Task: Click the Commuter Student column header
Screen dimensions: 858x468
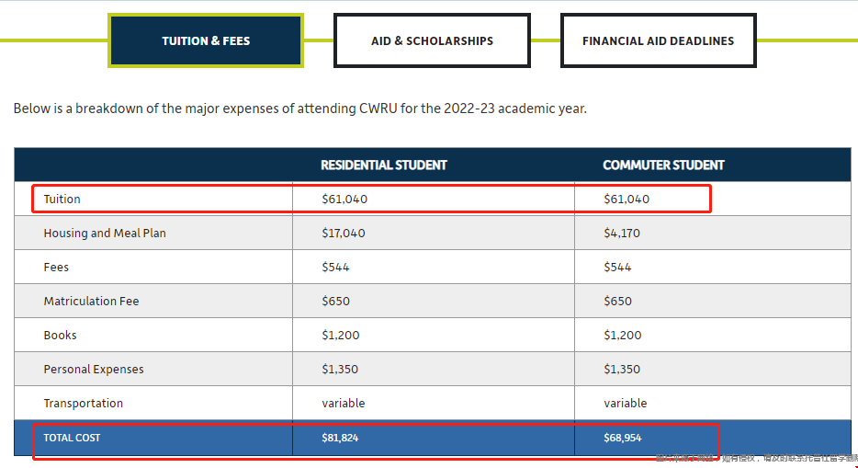Action: click(663, 166)
